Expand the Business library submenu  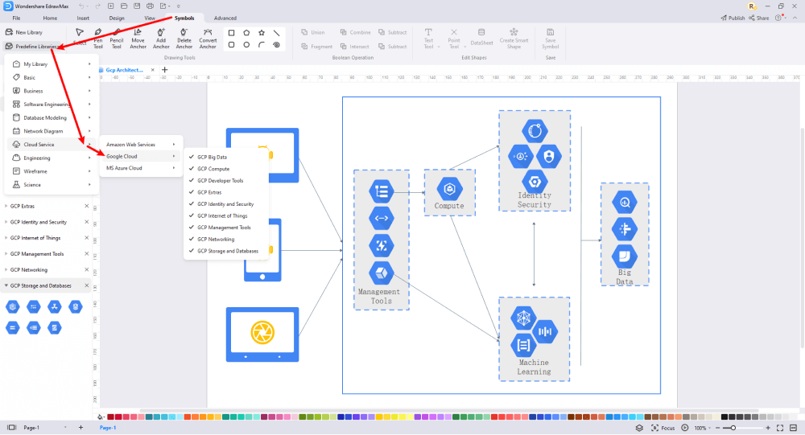point(52,91)
